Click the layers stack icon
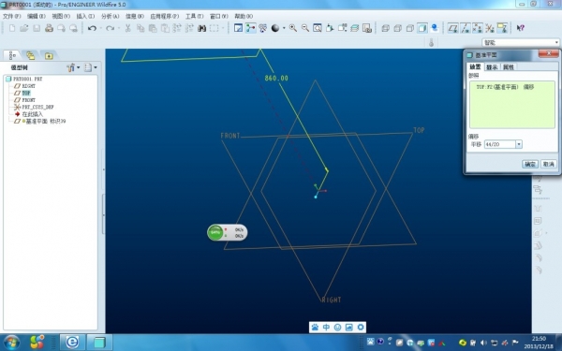 [x=354, y=28]
